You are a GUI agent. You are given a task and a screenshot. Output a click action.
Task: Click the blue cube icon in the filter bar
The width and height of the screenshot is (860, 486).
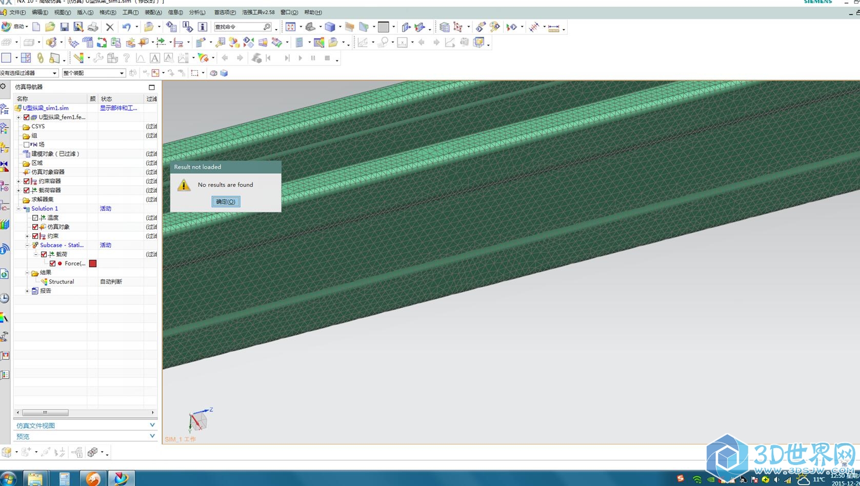tap(224, 73)
